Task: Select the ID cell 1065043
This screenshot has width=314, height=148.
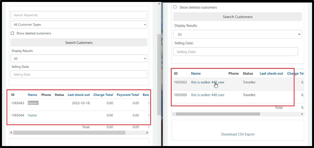Action: (x=17, y=103)
